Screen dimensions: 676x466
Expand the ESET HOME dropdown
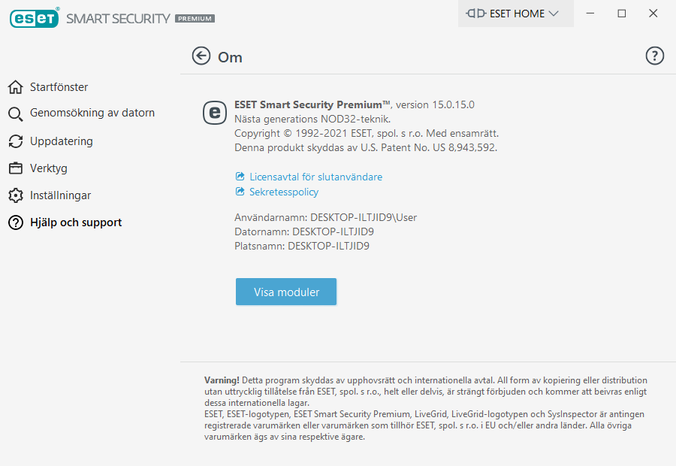[515, 14]
